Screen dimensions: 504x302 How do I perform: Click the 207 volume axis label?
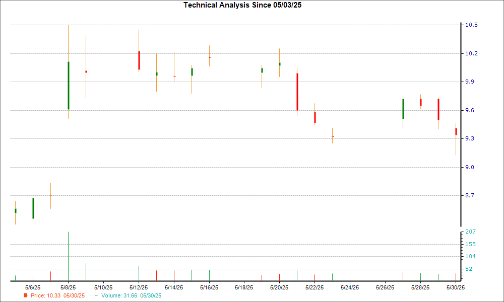tap(471, 232)
